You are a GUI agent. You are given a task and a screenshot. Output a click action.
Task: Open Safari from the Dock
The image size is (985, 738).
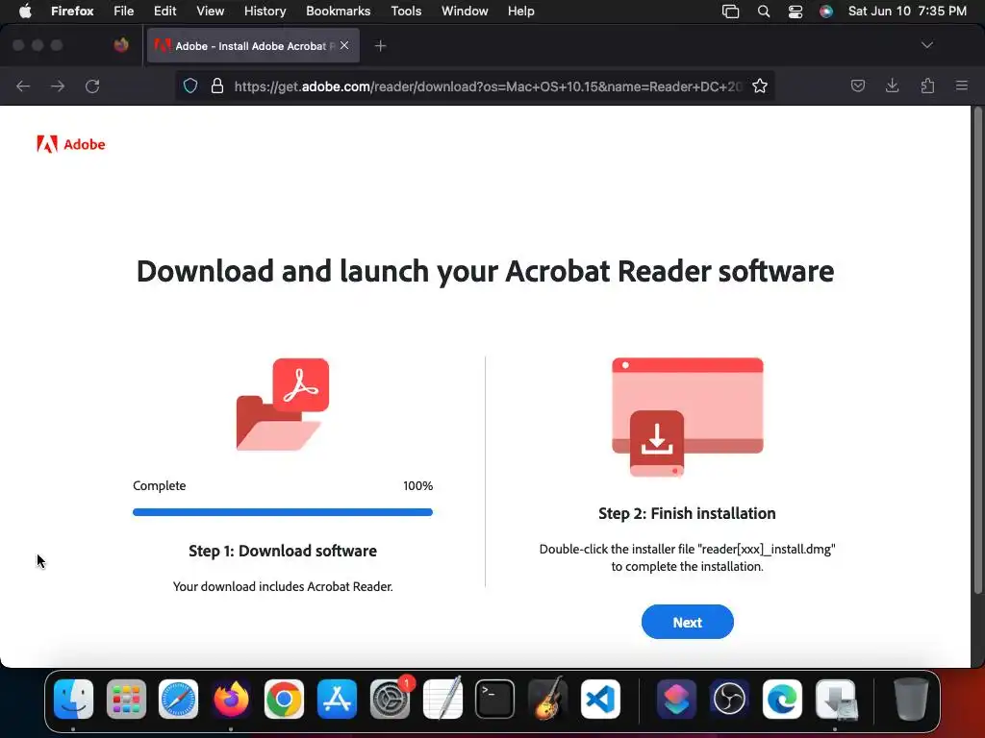178,700
